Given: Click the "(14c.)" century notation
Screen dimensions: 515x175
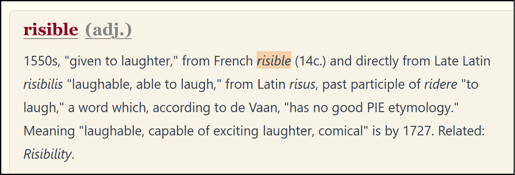Looking at the screenshot, I should pyautogui.click(x=310, y=61).
